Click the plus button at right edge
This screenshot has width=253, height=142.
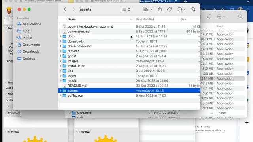coord(247,123)
